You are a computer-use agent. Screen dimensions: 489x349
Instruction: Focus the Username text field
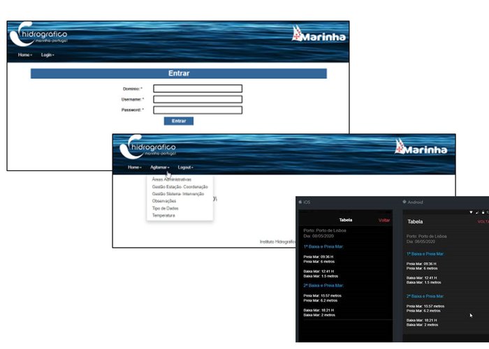pos(198,99)
